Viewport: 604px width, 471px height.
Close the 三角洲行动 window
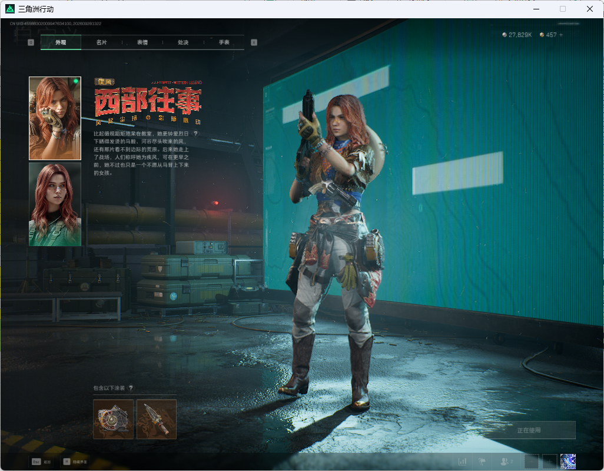(x=589, y=9)
